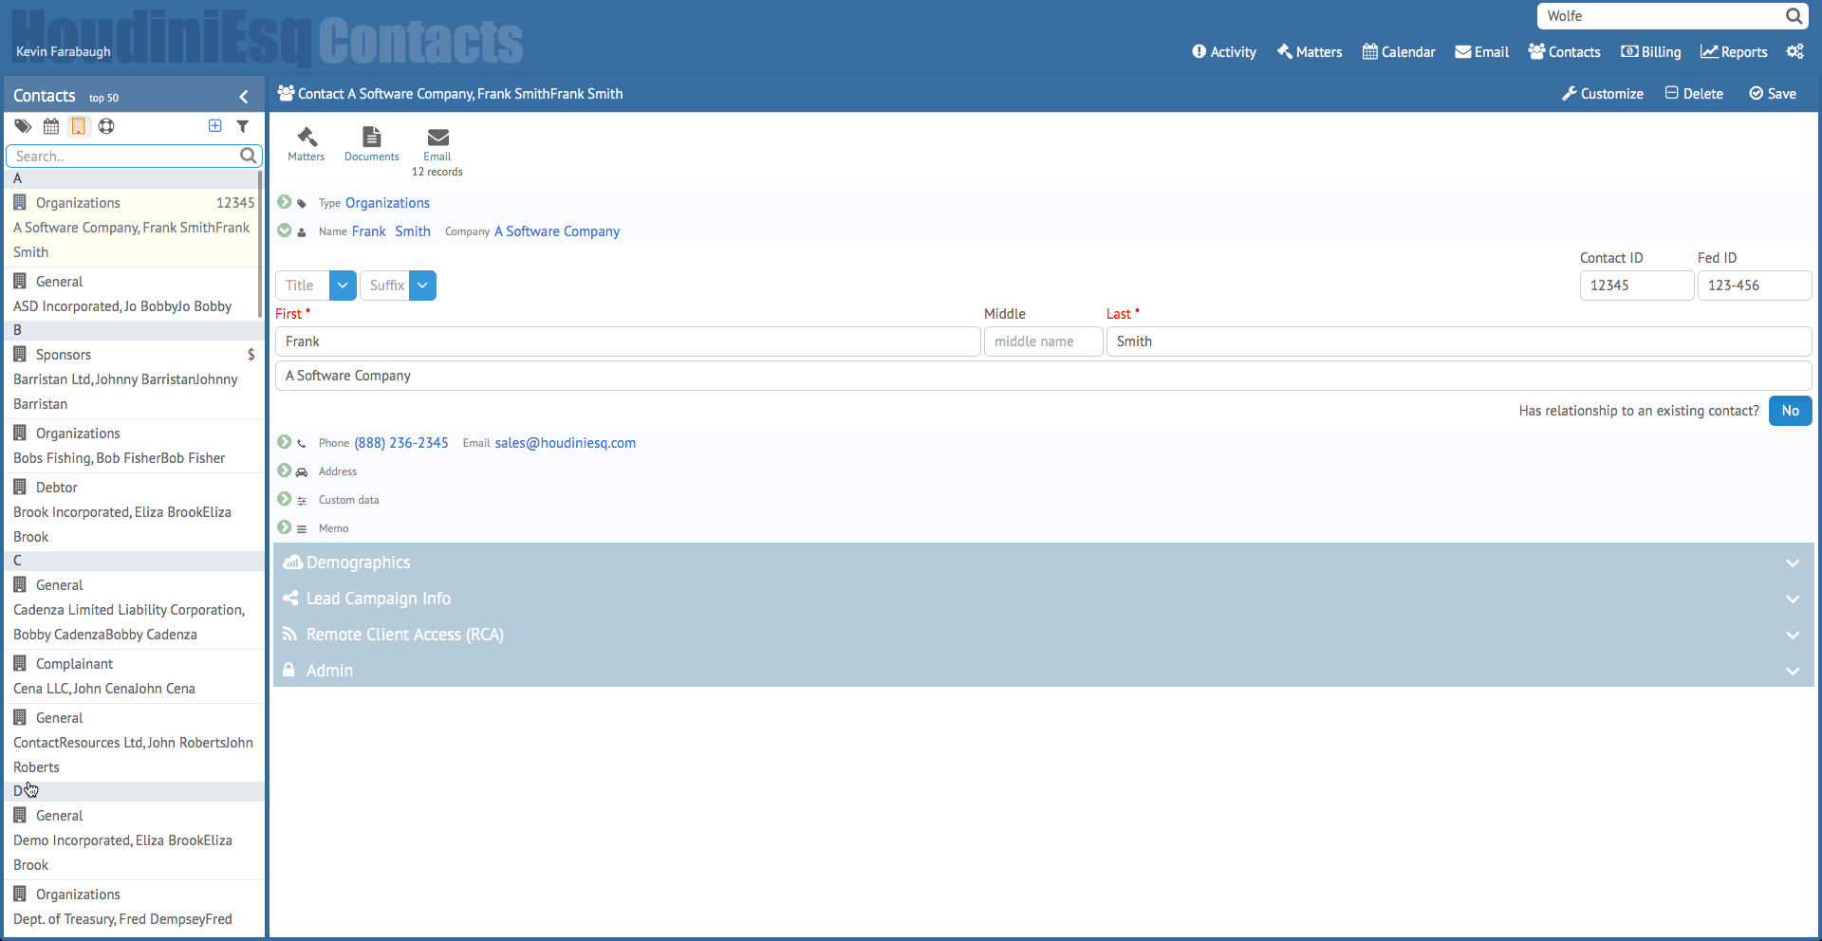Select contact Brook Incorporated, Eliza Brook
Viewport: 1822px width, 941px height.
pos(132,512)
